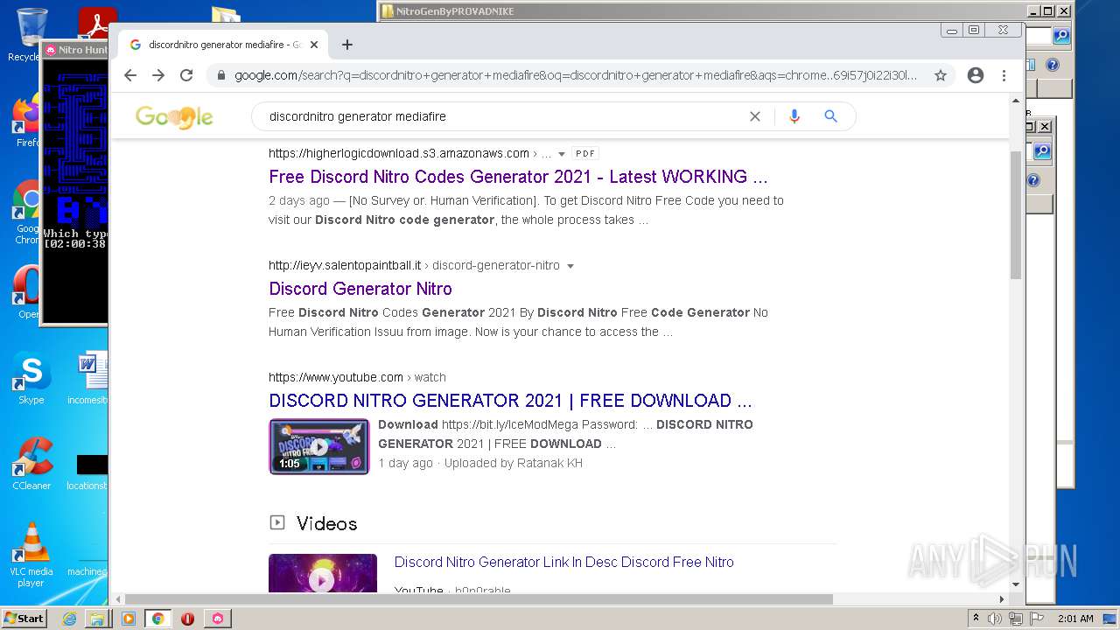Image resolution: width=1120 pixels, height=630 pixels.
Task: Open DISCORD NITRO GENERATOR 2021 YouTube result
Action: pos(510,401)
